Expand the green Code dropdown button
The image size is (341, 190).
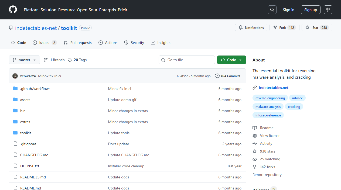point(231,60)
